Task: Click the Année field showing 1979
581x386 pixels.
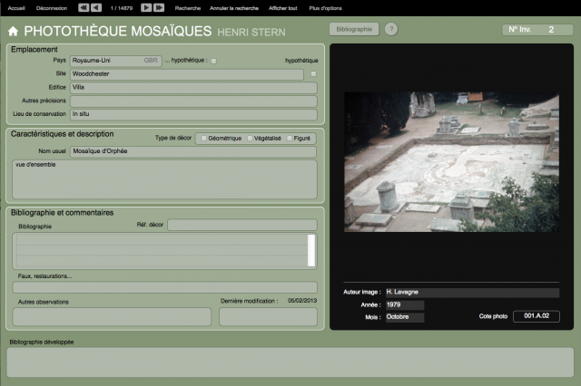Action: [405, 305]
